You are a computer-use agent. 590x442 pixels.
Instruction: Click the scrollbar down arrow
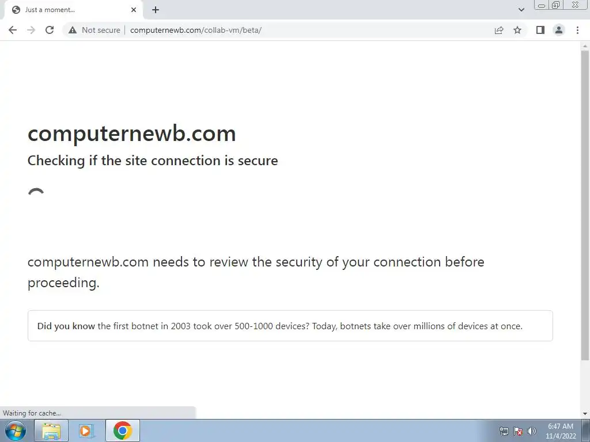coord(585,414)
